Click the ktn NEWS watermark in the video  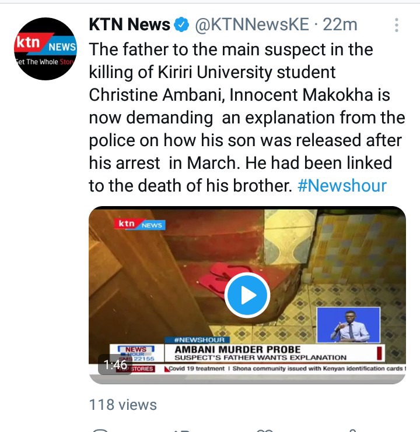[139, 224]
